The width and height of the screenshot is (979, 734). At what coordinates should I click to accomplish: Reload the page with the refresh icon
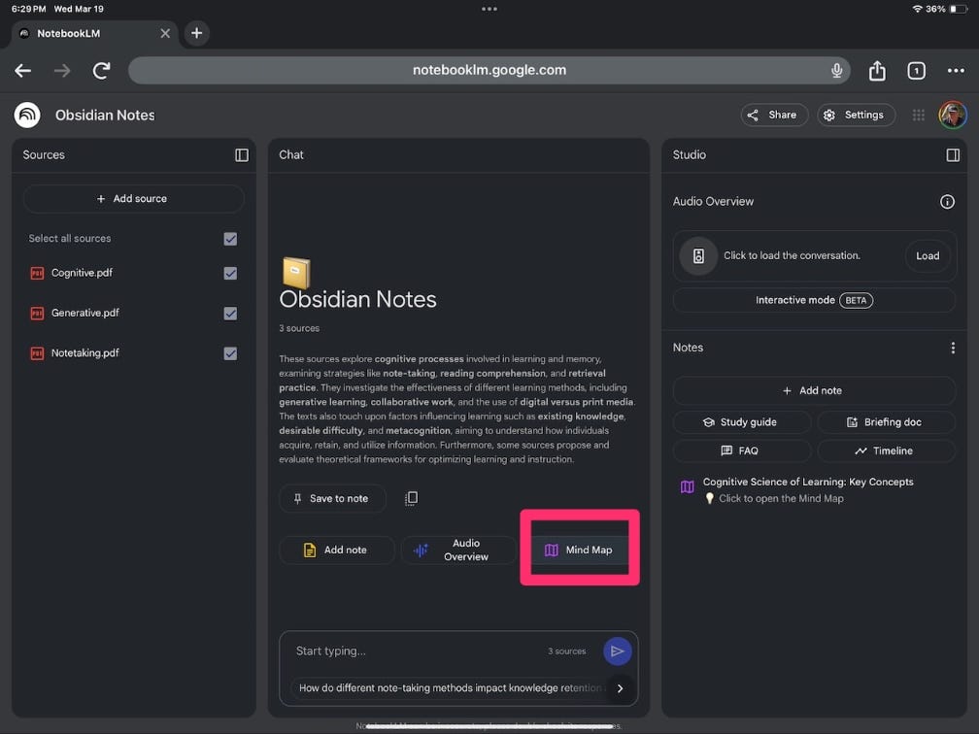[x=101, y=71]
